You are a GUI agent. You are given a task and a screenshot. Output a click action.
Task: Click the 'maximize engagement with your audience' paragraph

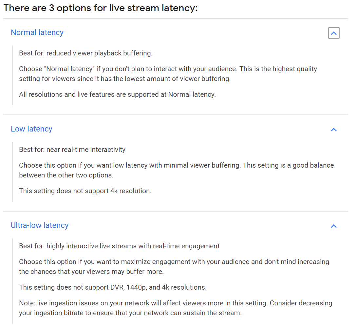point(174,267)
